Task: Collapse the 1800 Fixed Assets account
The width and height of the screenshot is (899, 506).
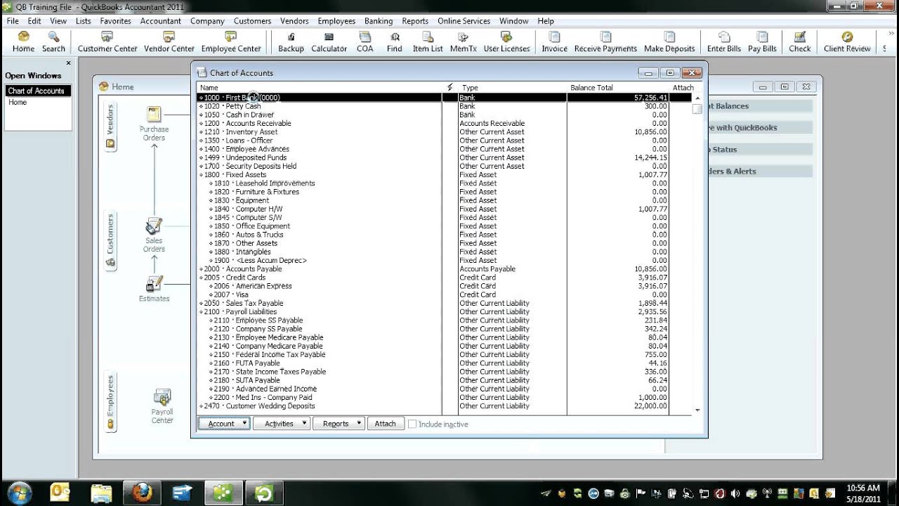Action: (x=201, y=175)
